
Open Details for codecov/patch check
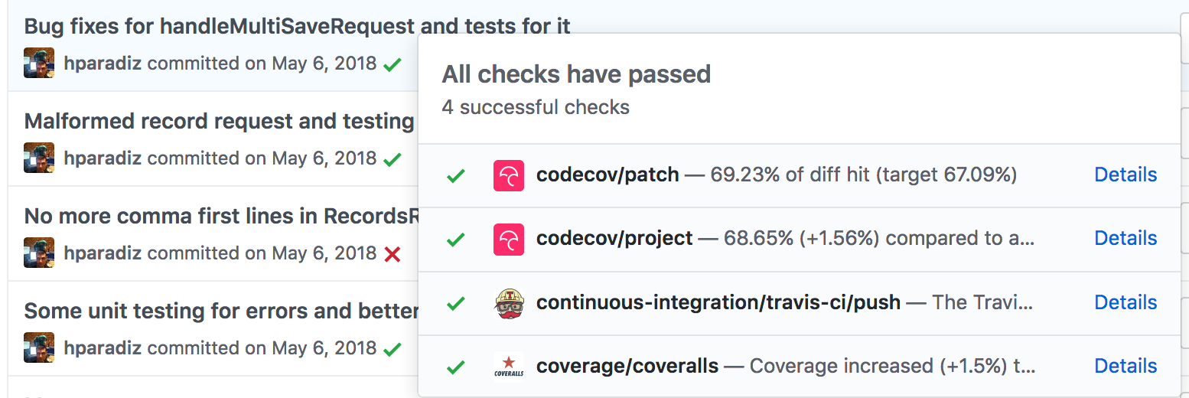[1125, 175]
